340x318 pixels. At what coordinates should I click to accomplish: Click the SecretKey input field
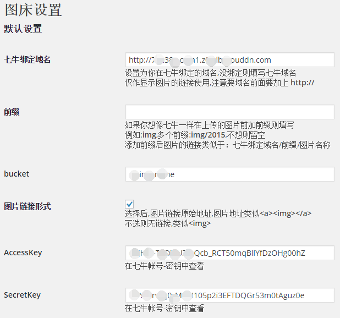(x=229, y=295)
